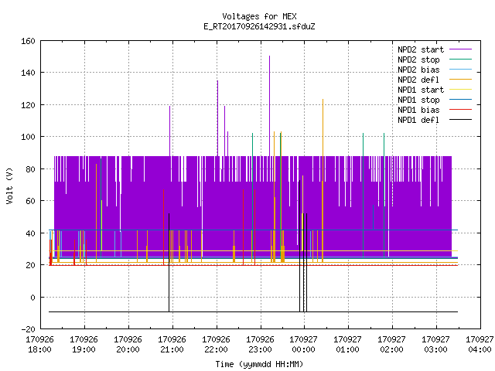Image resolution: width=495 pixels, height=371 pixels.
Task: Click the green NPD2 stop legend line
Action: pos(460,60)
